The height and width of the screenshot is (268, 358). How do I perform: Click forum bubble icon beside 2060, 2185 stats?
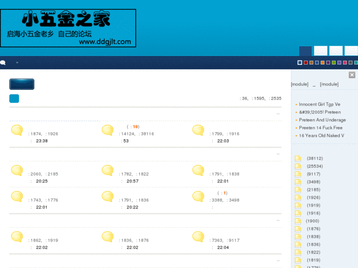point(17,171)
